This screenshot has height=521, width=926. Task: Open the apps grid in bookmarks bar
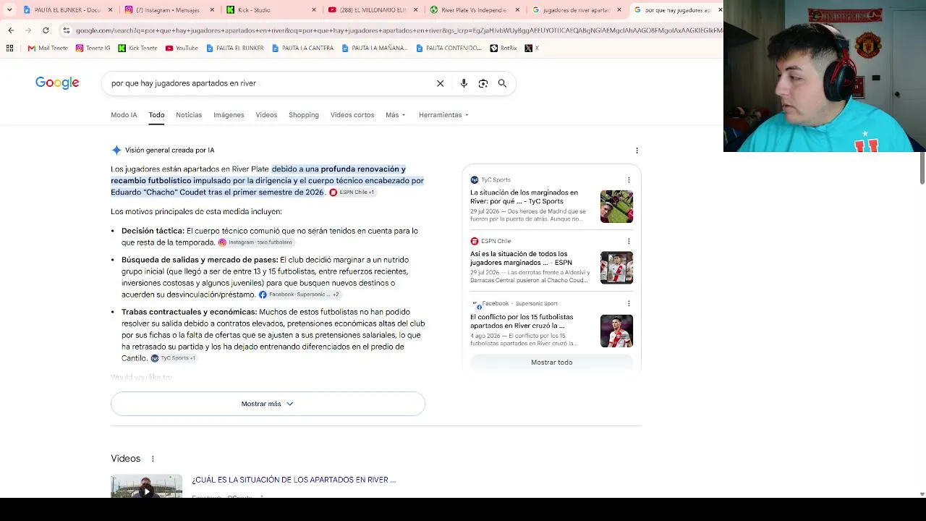click(x=9, y=48)
